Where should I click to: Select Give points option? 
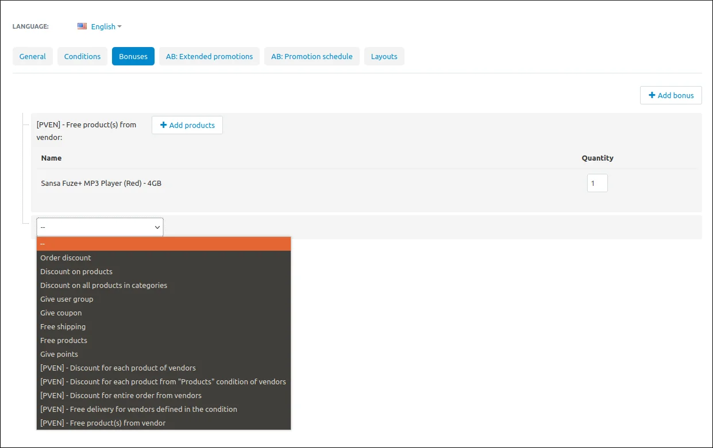[x=164, y=354]
